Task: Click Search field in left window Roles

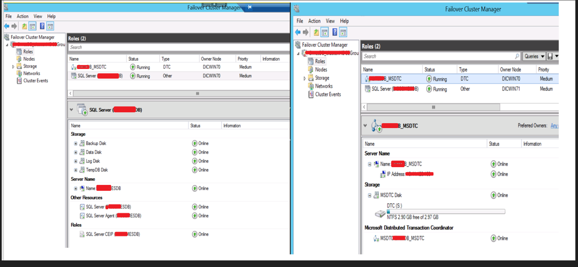Action: pyautogui.click(x=179, y=47)
